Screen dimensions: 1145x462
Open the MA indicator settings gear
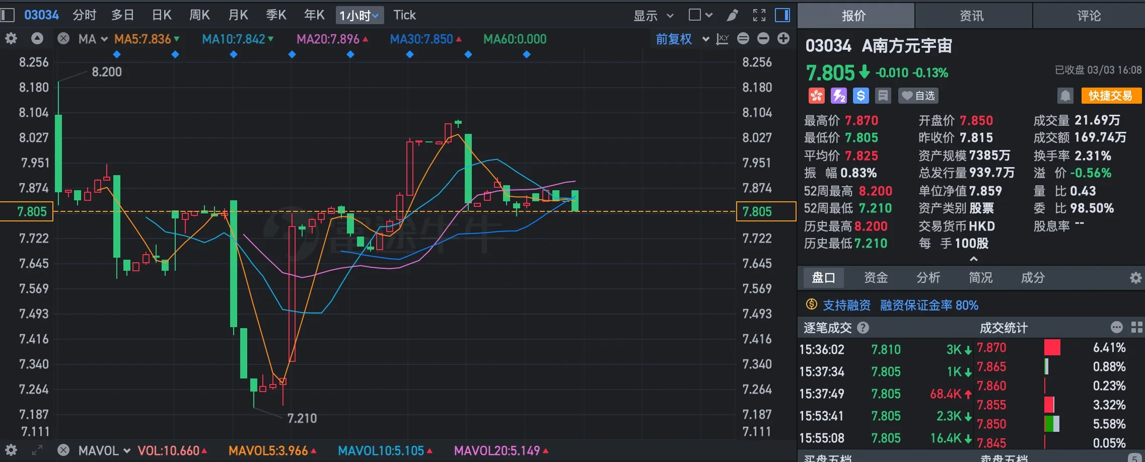pyautogui.click(x=11, y=39)
